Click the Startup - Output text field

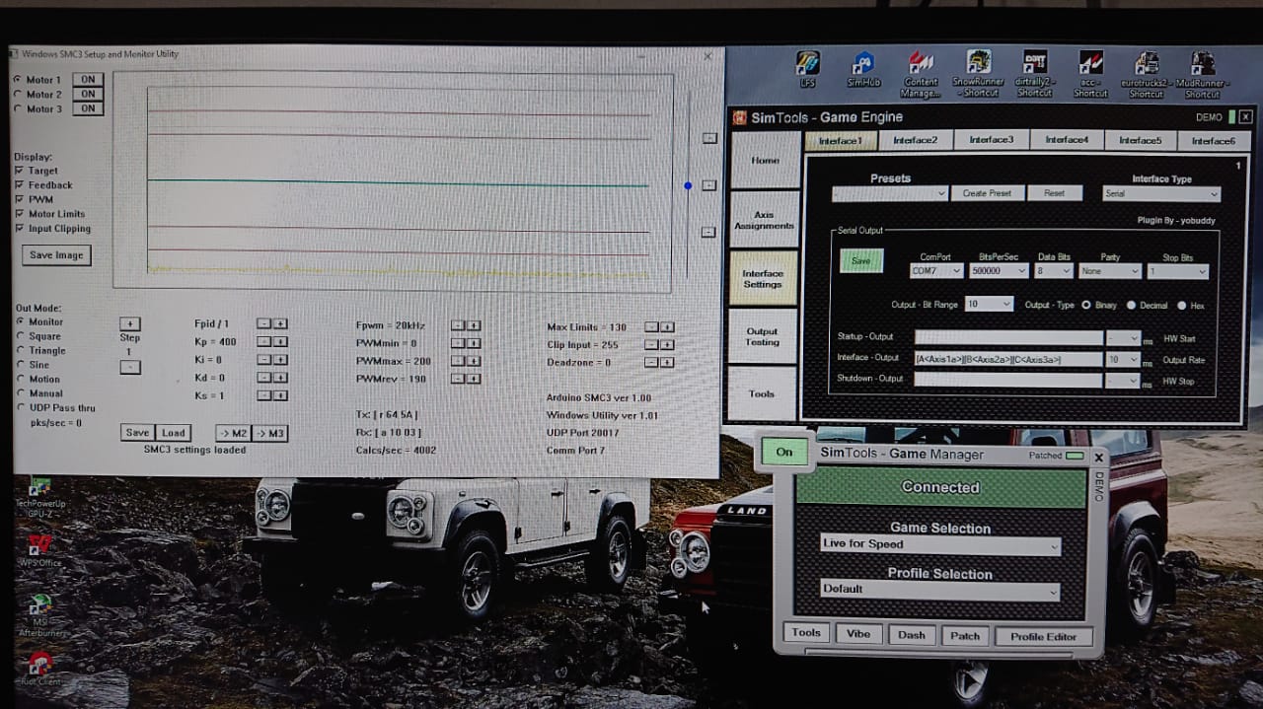tap(1008, 338)
